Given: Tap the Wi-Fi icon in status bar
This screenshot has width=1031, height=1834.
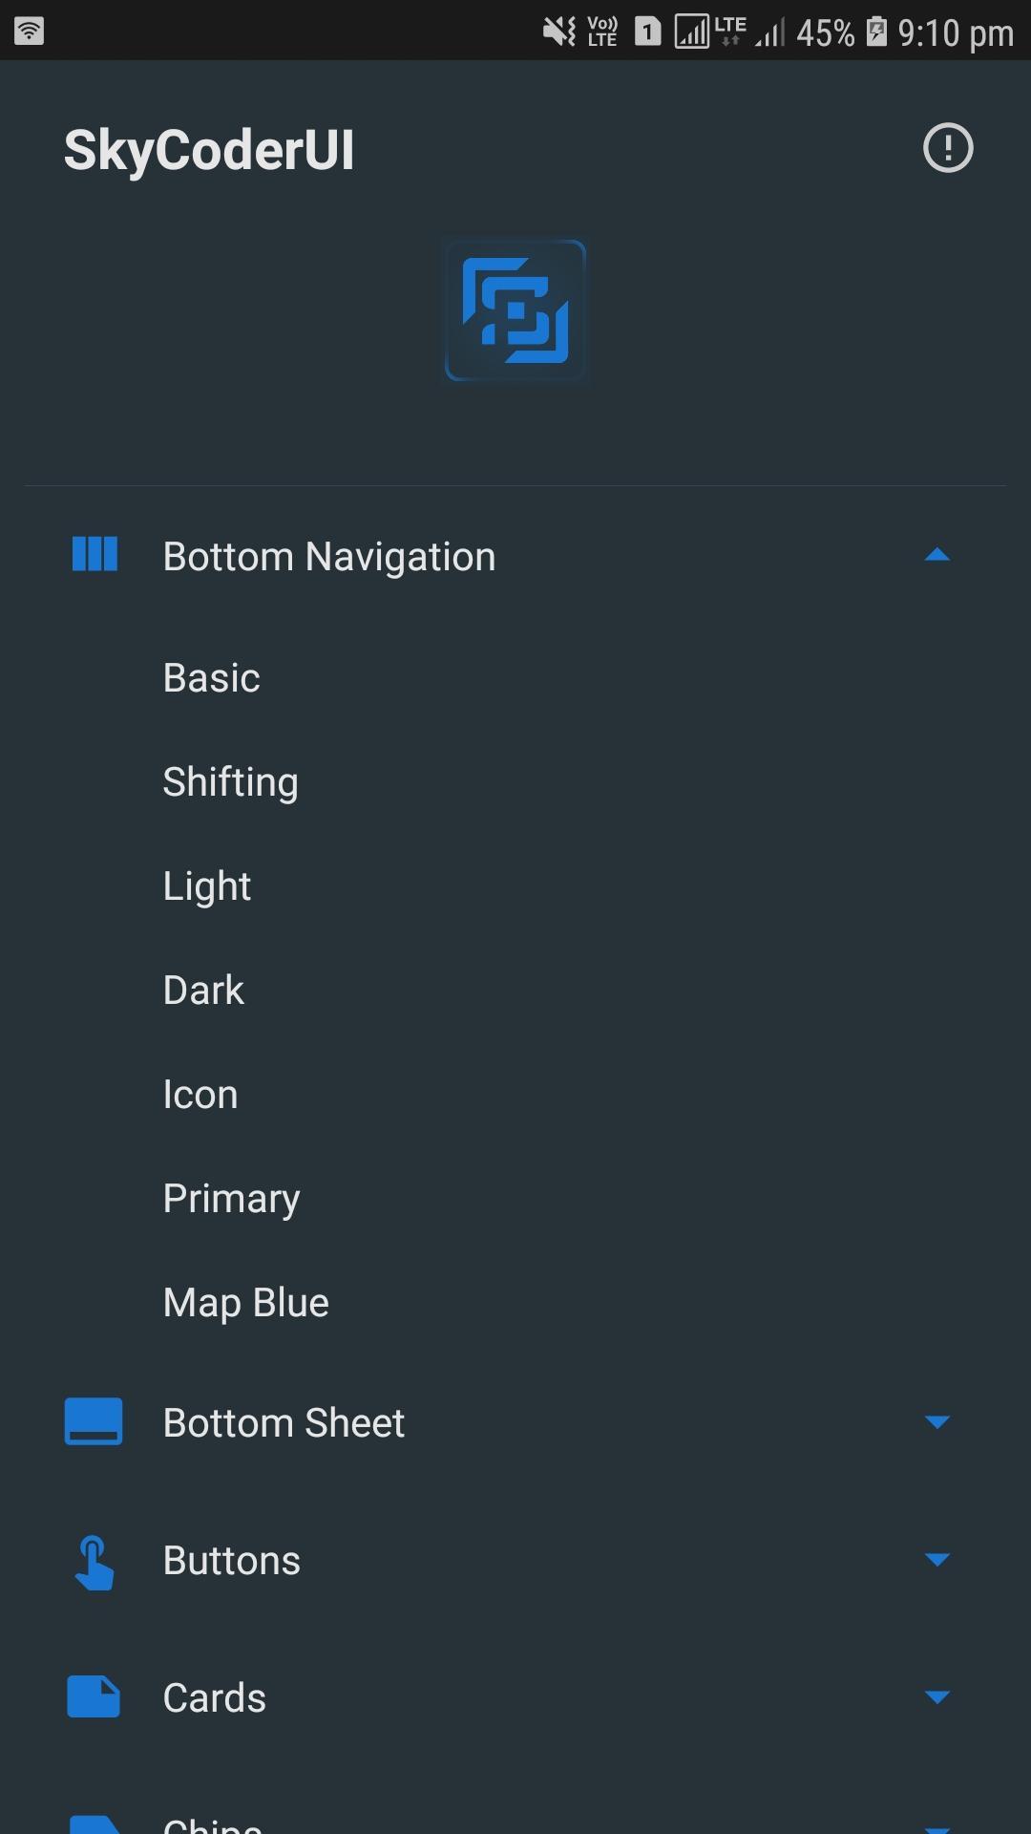Looking at the screenshot, I should [x=29, y=31].
